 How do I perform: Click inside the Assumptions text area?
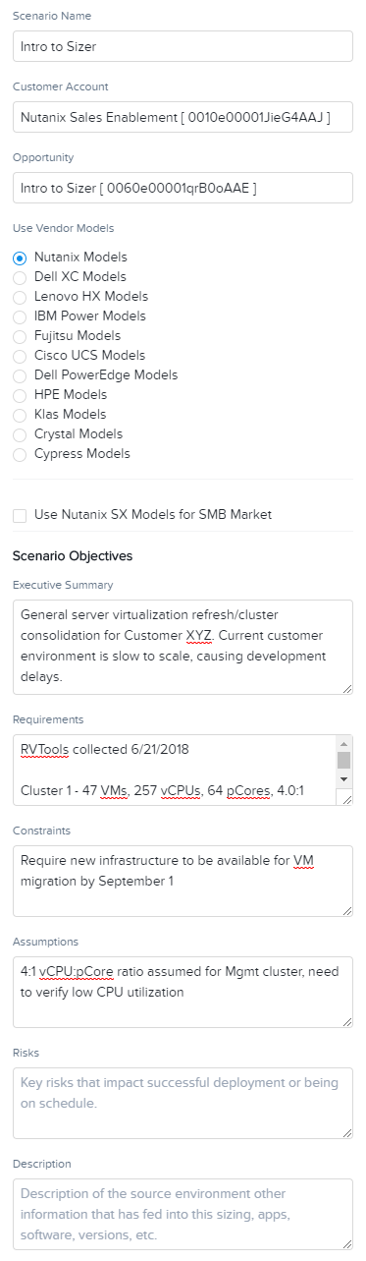183,992
